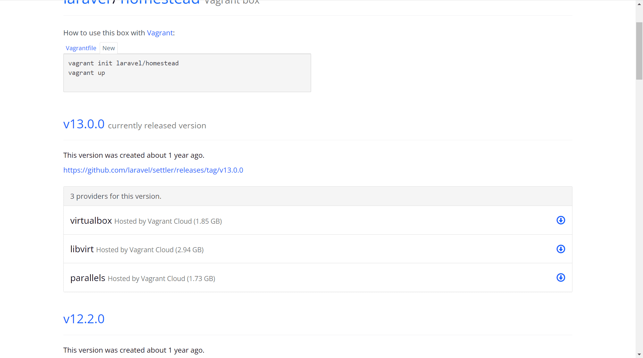Select the New tab
This screenshot has width=643, height=358.
109,48
